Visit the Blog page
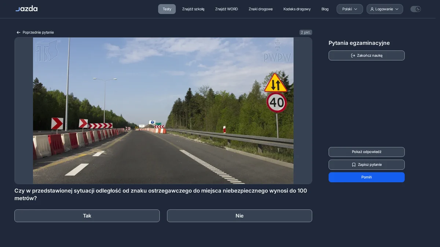The image size is (440, 247). (x=325, y=9)
